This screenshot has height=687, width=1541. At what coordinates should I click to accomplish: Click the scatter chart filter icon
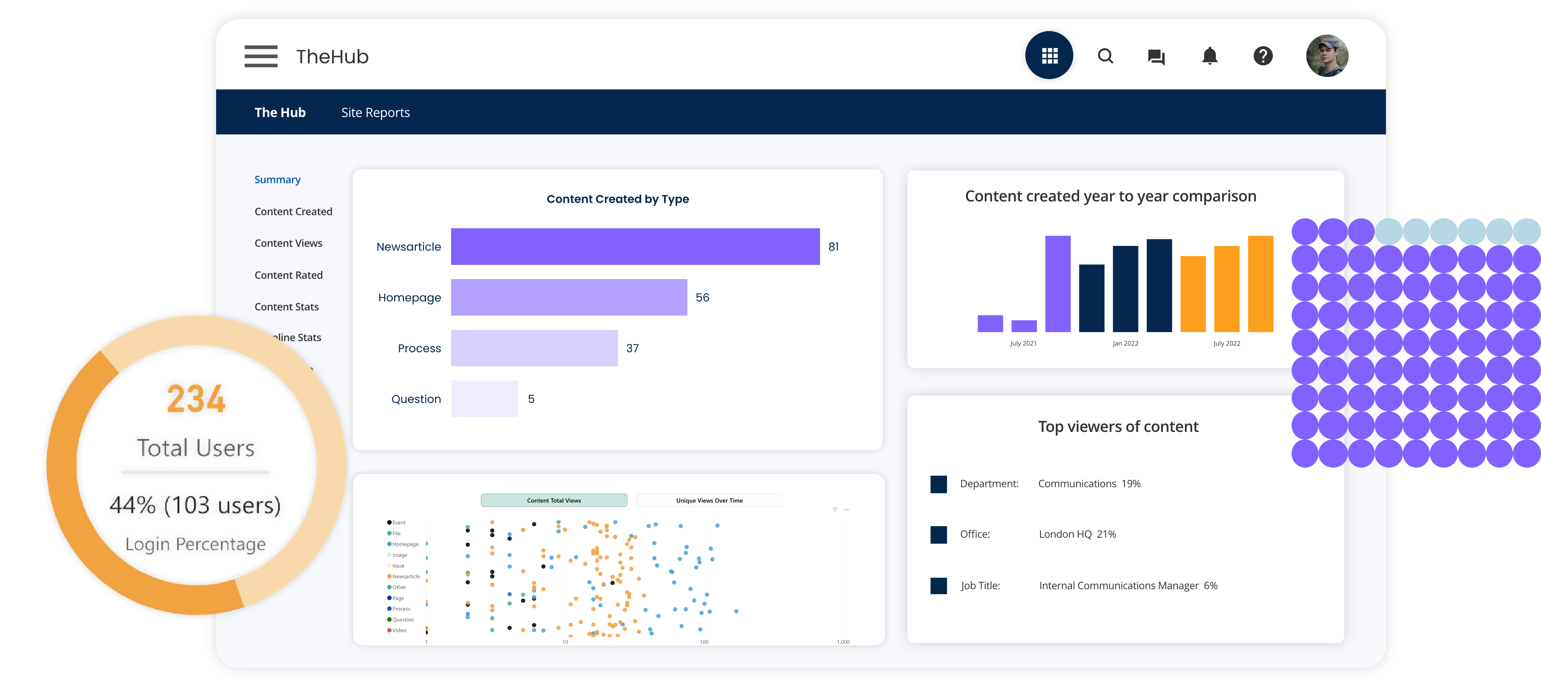click(834, 510)
